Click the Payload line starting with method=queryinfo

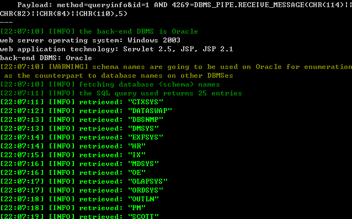[x=184, y=5]
